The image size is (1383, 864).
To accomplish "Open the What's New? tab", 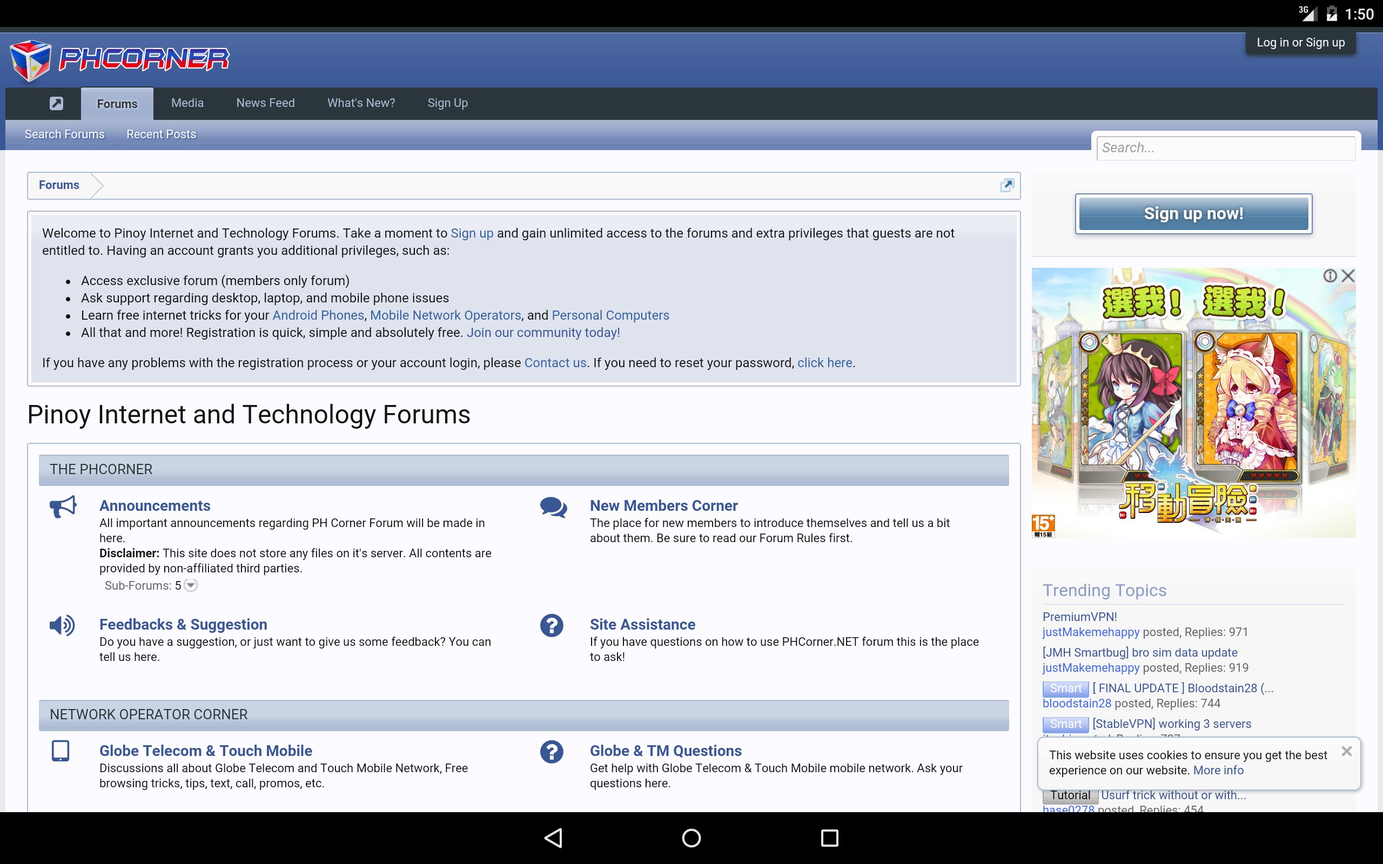I will [361, 103].
